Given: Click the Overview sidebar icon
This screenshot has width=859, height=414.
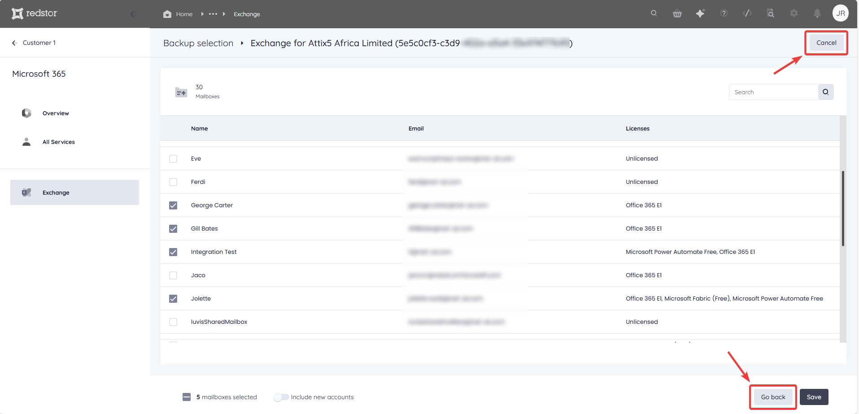Looking at the screenshot, I should click(26, 113).
